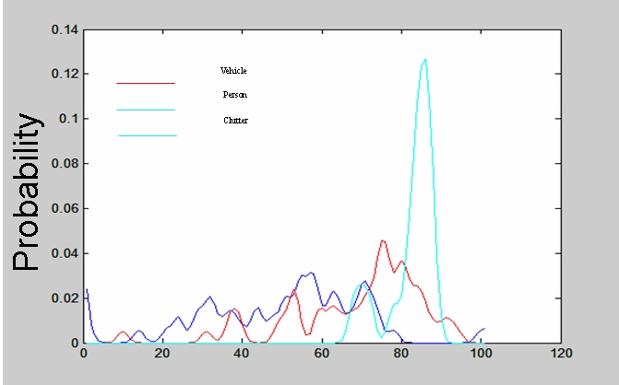
Task: Select the Person legend label
Action: 234,95
